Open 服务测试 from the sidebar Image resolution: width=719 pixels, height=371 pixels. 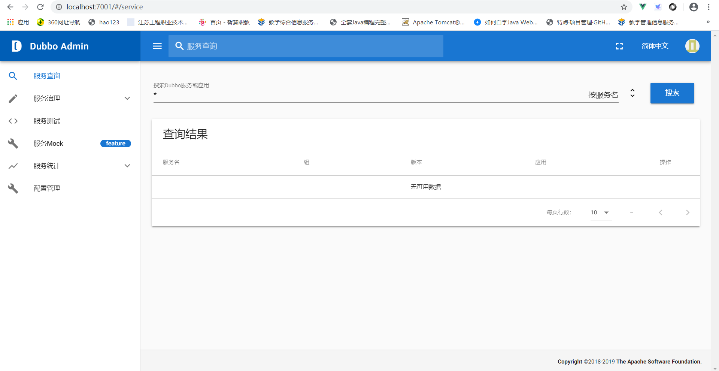(x=46, y=121)
